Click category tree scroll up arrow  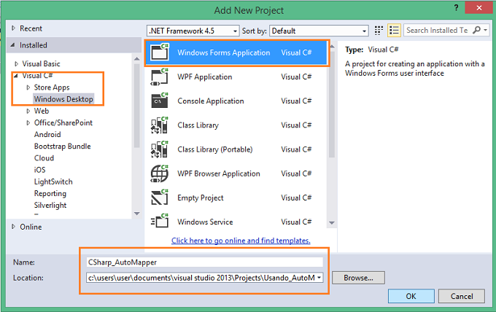click(136, 59)
